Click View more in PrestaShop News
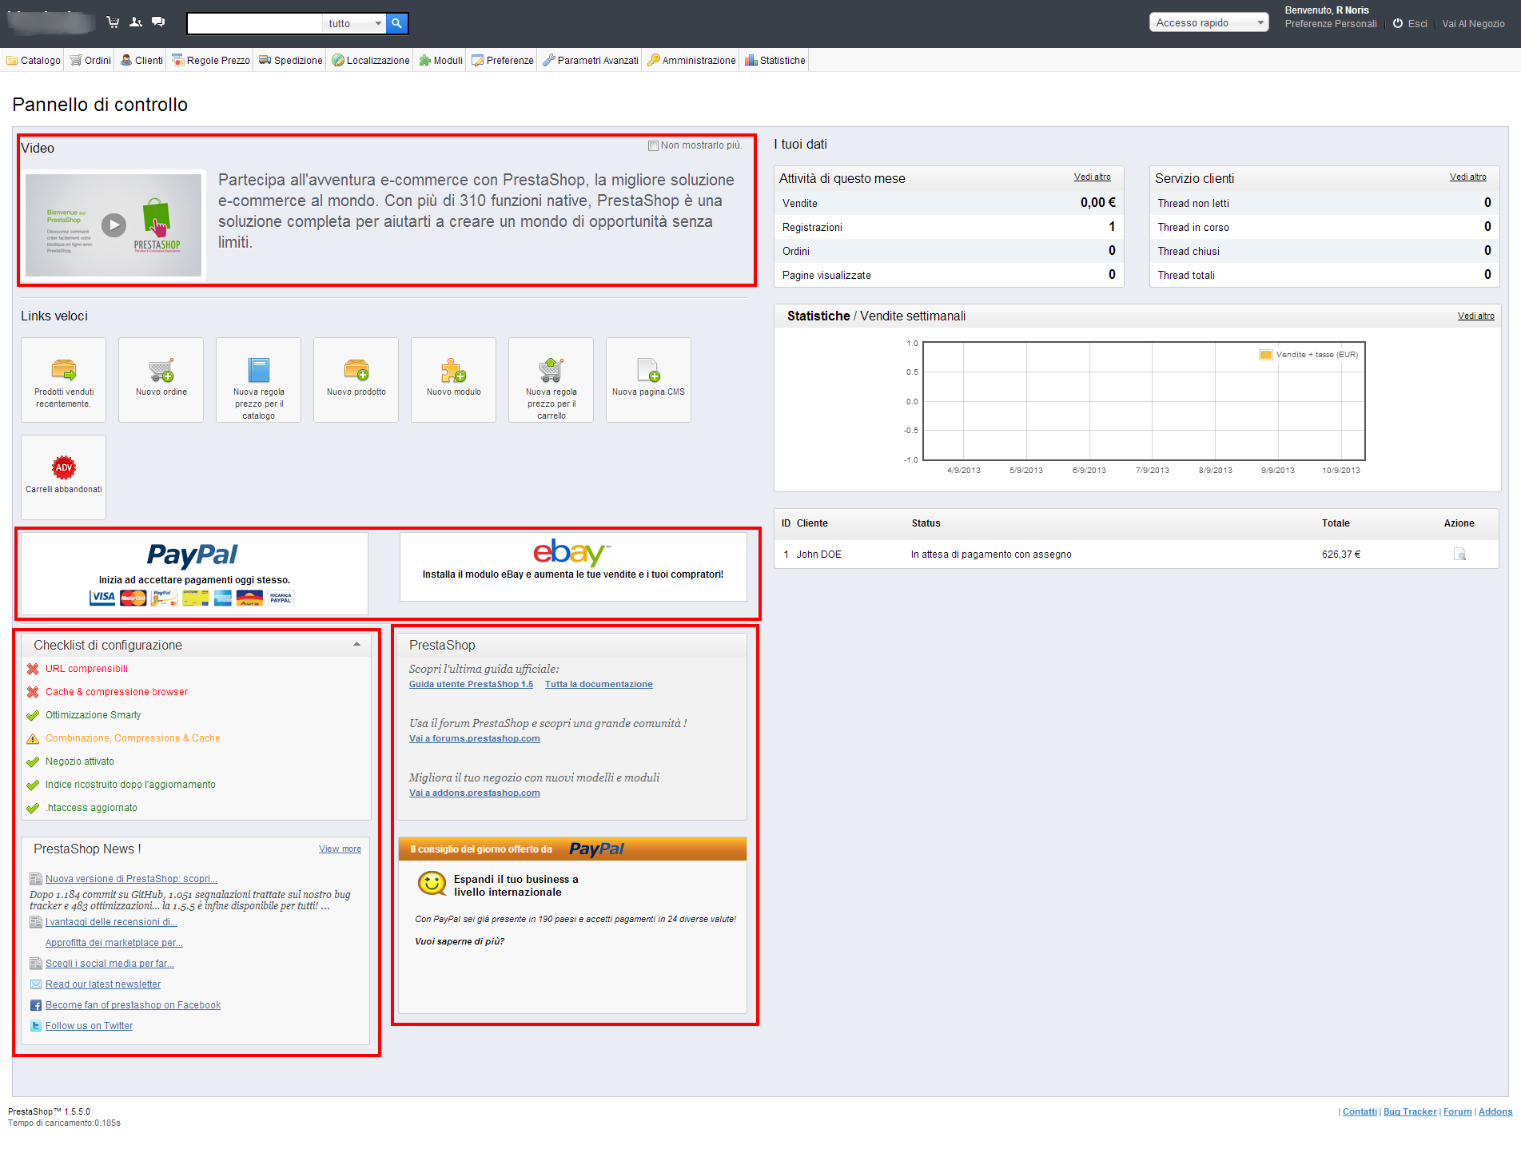Screen dimensions: 1521x1157 (340, 849)
